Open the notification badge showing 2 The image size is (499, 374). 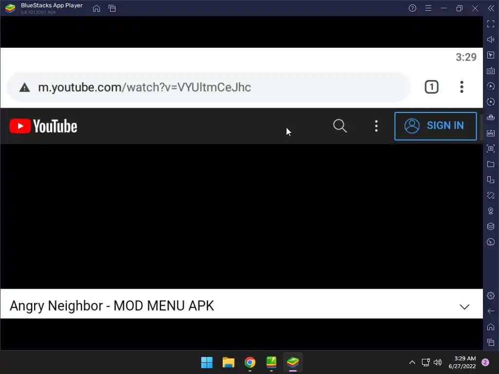click(x=485, y=362)
